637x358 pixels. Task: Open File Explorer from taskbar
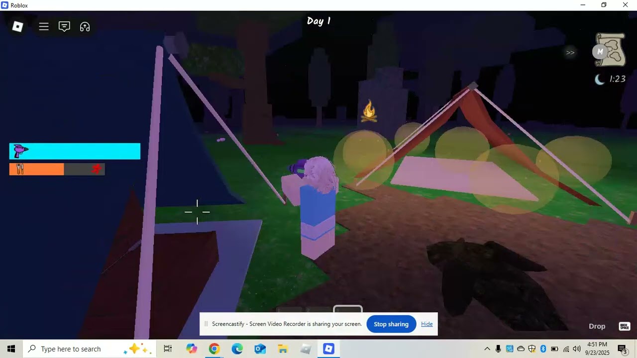(x=283, y=349)
